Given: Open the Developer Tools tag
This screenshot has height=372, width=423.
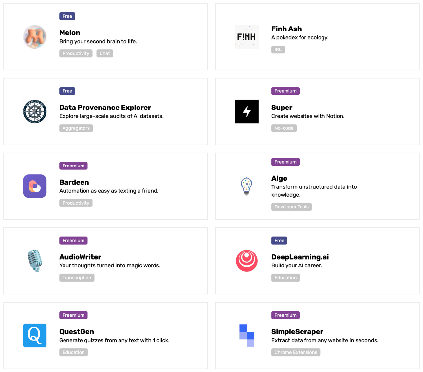Looking at the screenshot, I should tap(291, 207).
